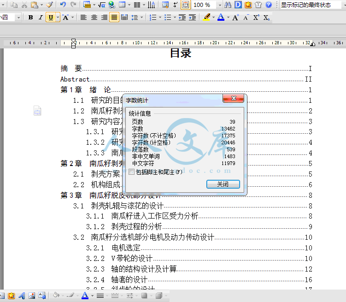Toggle bold formatting
This screenshot has height=302, width=346.
31,17
